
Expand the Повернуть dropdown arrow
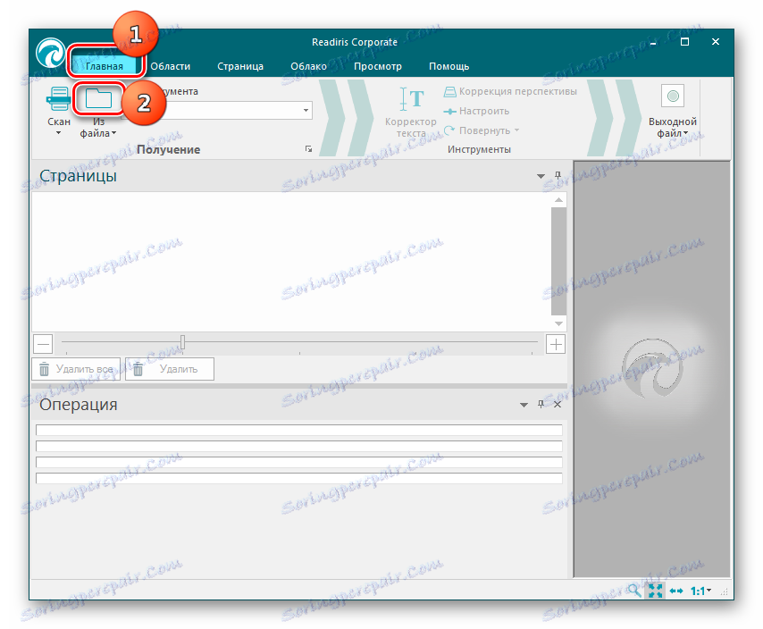click(x=516, y=130)
